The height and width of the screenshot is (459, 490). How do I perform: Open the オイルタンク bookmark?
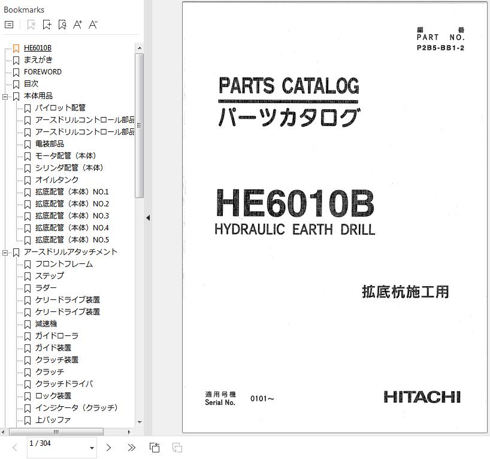click(x=56, y=180)
